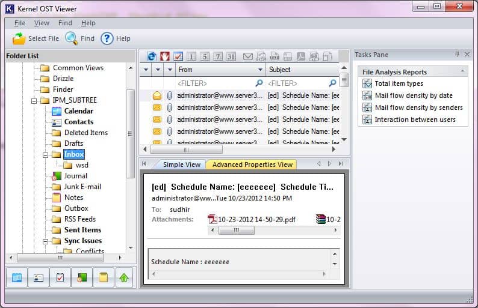Click the green up-arrow button at bottom left
This screenshot has width=478, height=308.
(x=124, y=277)
